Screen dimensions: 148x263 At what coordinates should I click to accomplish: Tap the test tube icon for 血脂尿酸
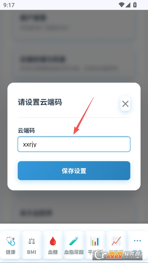(x=74, y=241)
